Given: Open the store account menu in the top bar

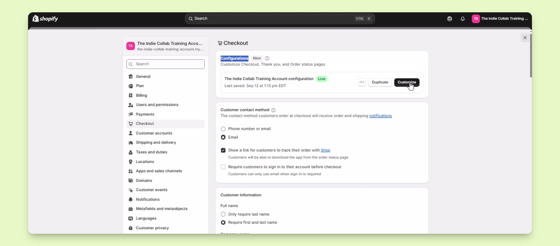Looking at the screenshot, I should coord(500,19).
